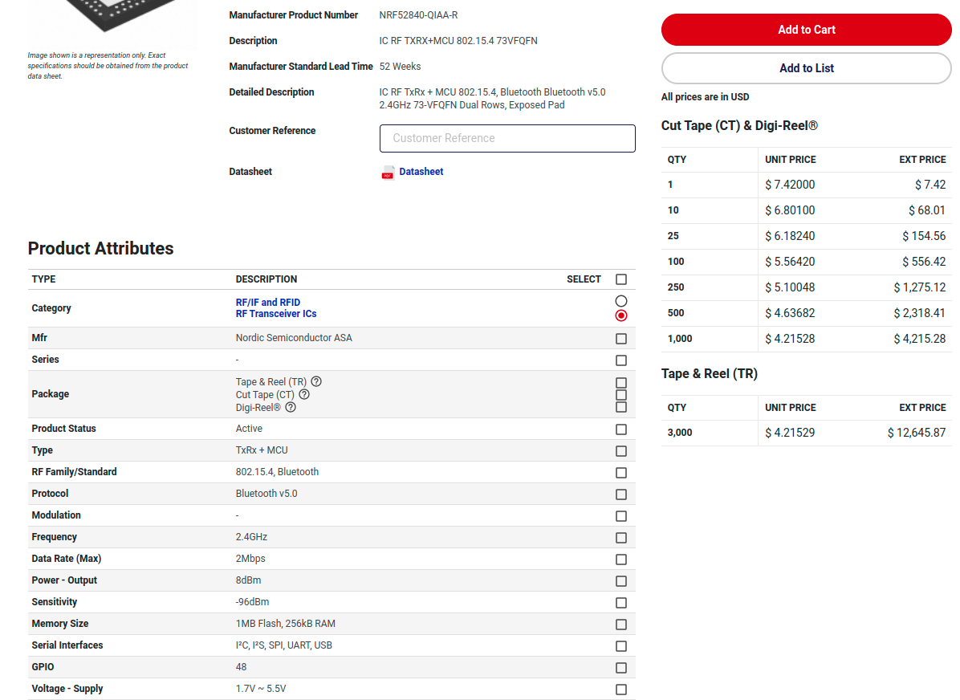960x700 pixels.
Task: Click unit price $ 6.80100 for quantity 10
Action: point(790,210)
